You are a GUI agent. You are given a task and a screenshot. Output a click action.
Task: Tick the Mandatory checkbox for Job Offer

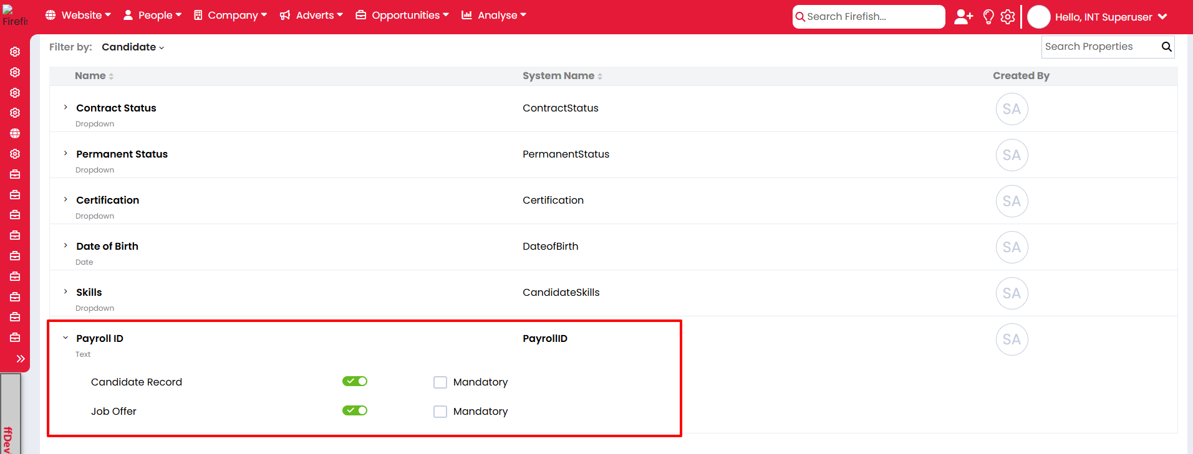pos(440,412)
